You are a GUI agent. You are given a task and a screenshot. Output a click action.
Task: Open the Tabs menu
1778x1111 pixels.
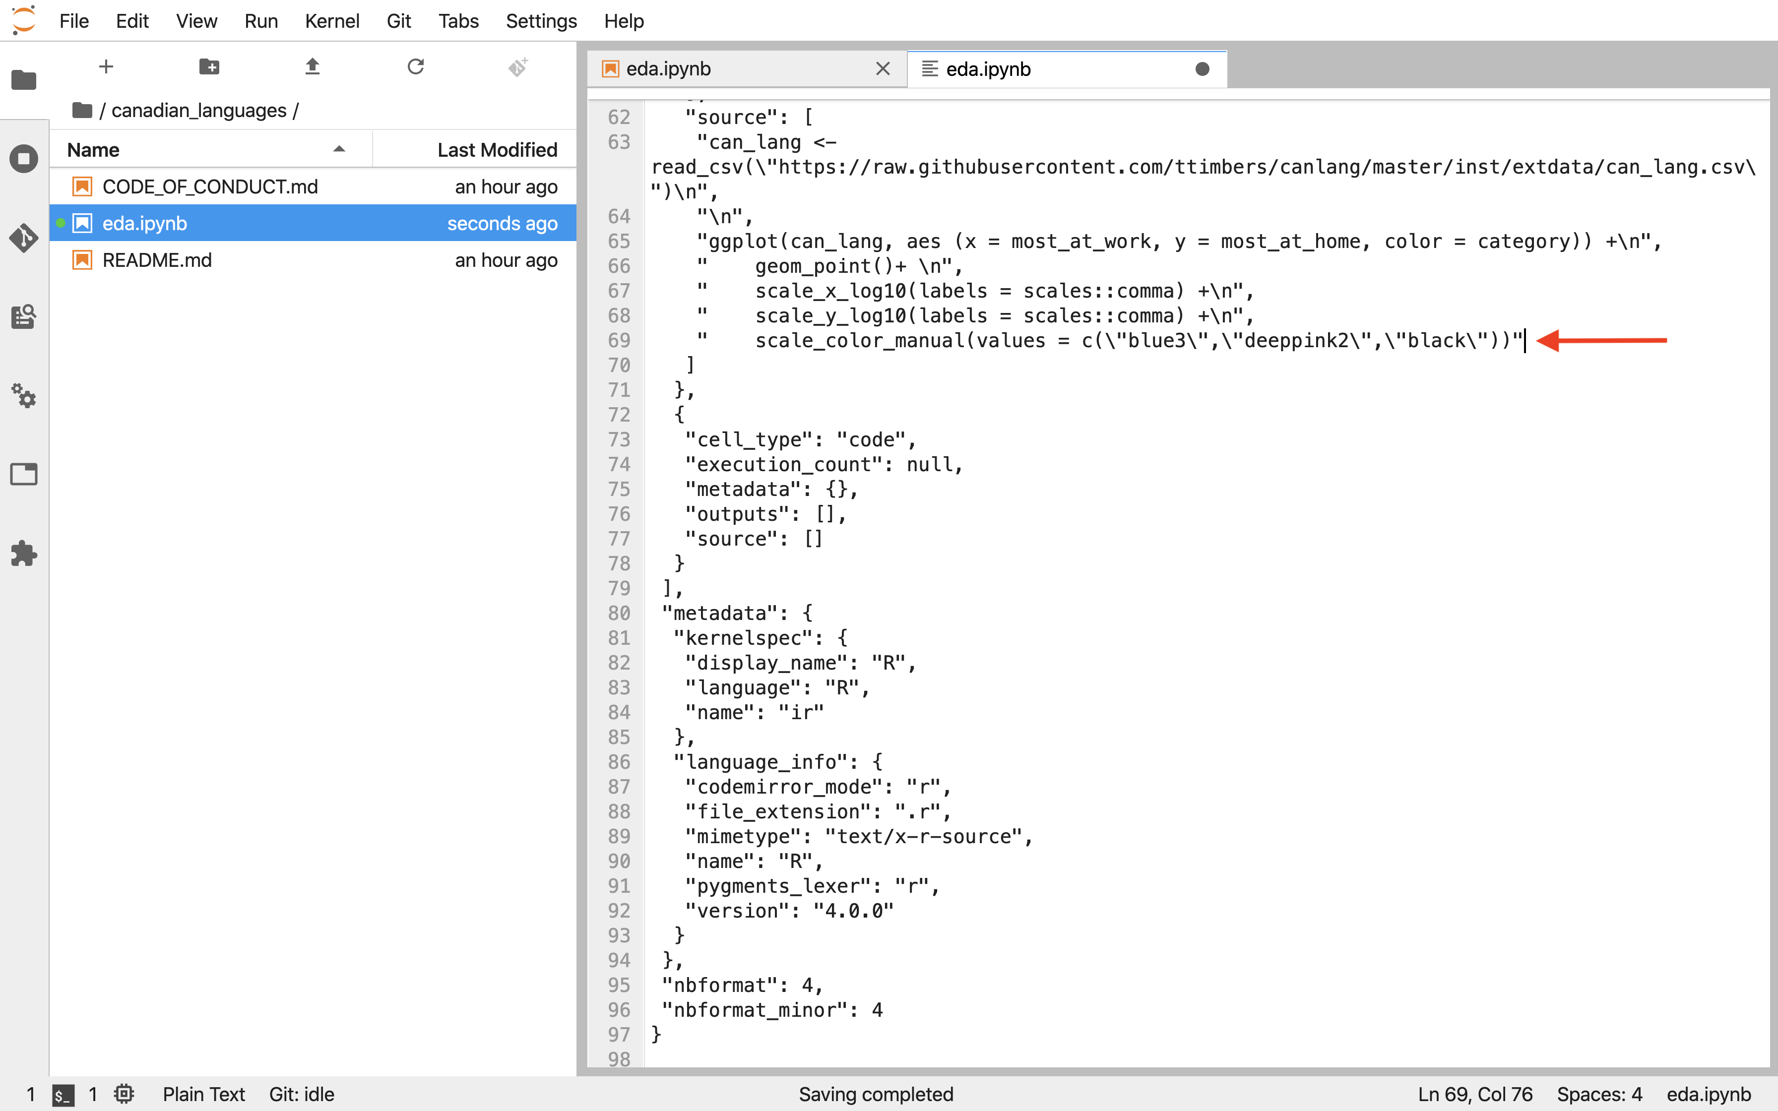point(458,20)
